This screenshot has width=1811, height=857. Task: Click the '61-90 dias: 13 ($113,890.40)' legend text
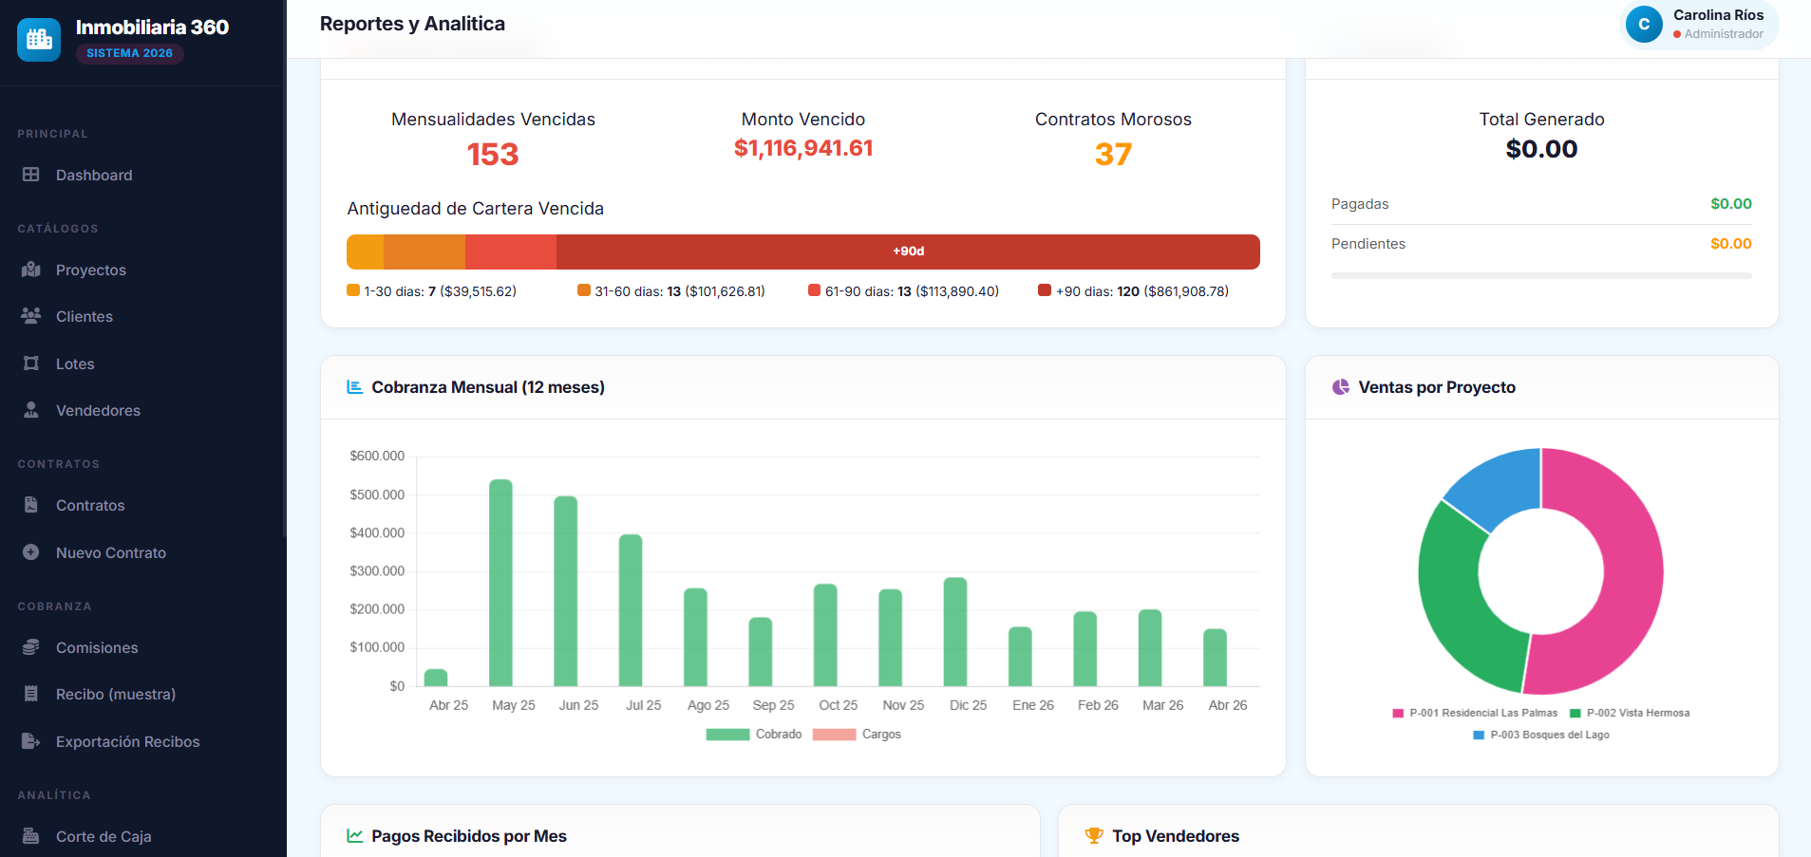coord(912,291)
